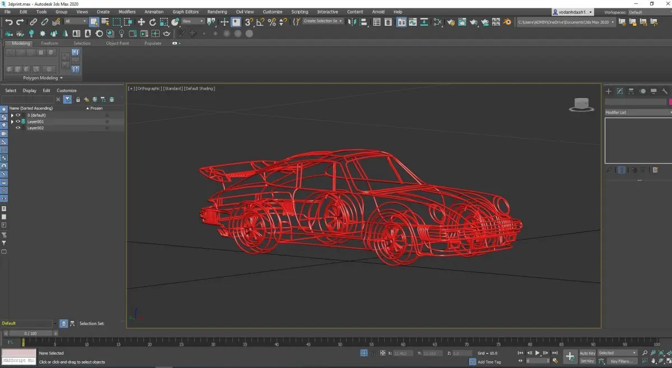Select the Move transform tool
672x368 pixels.
(141, 22)
